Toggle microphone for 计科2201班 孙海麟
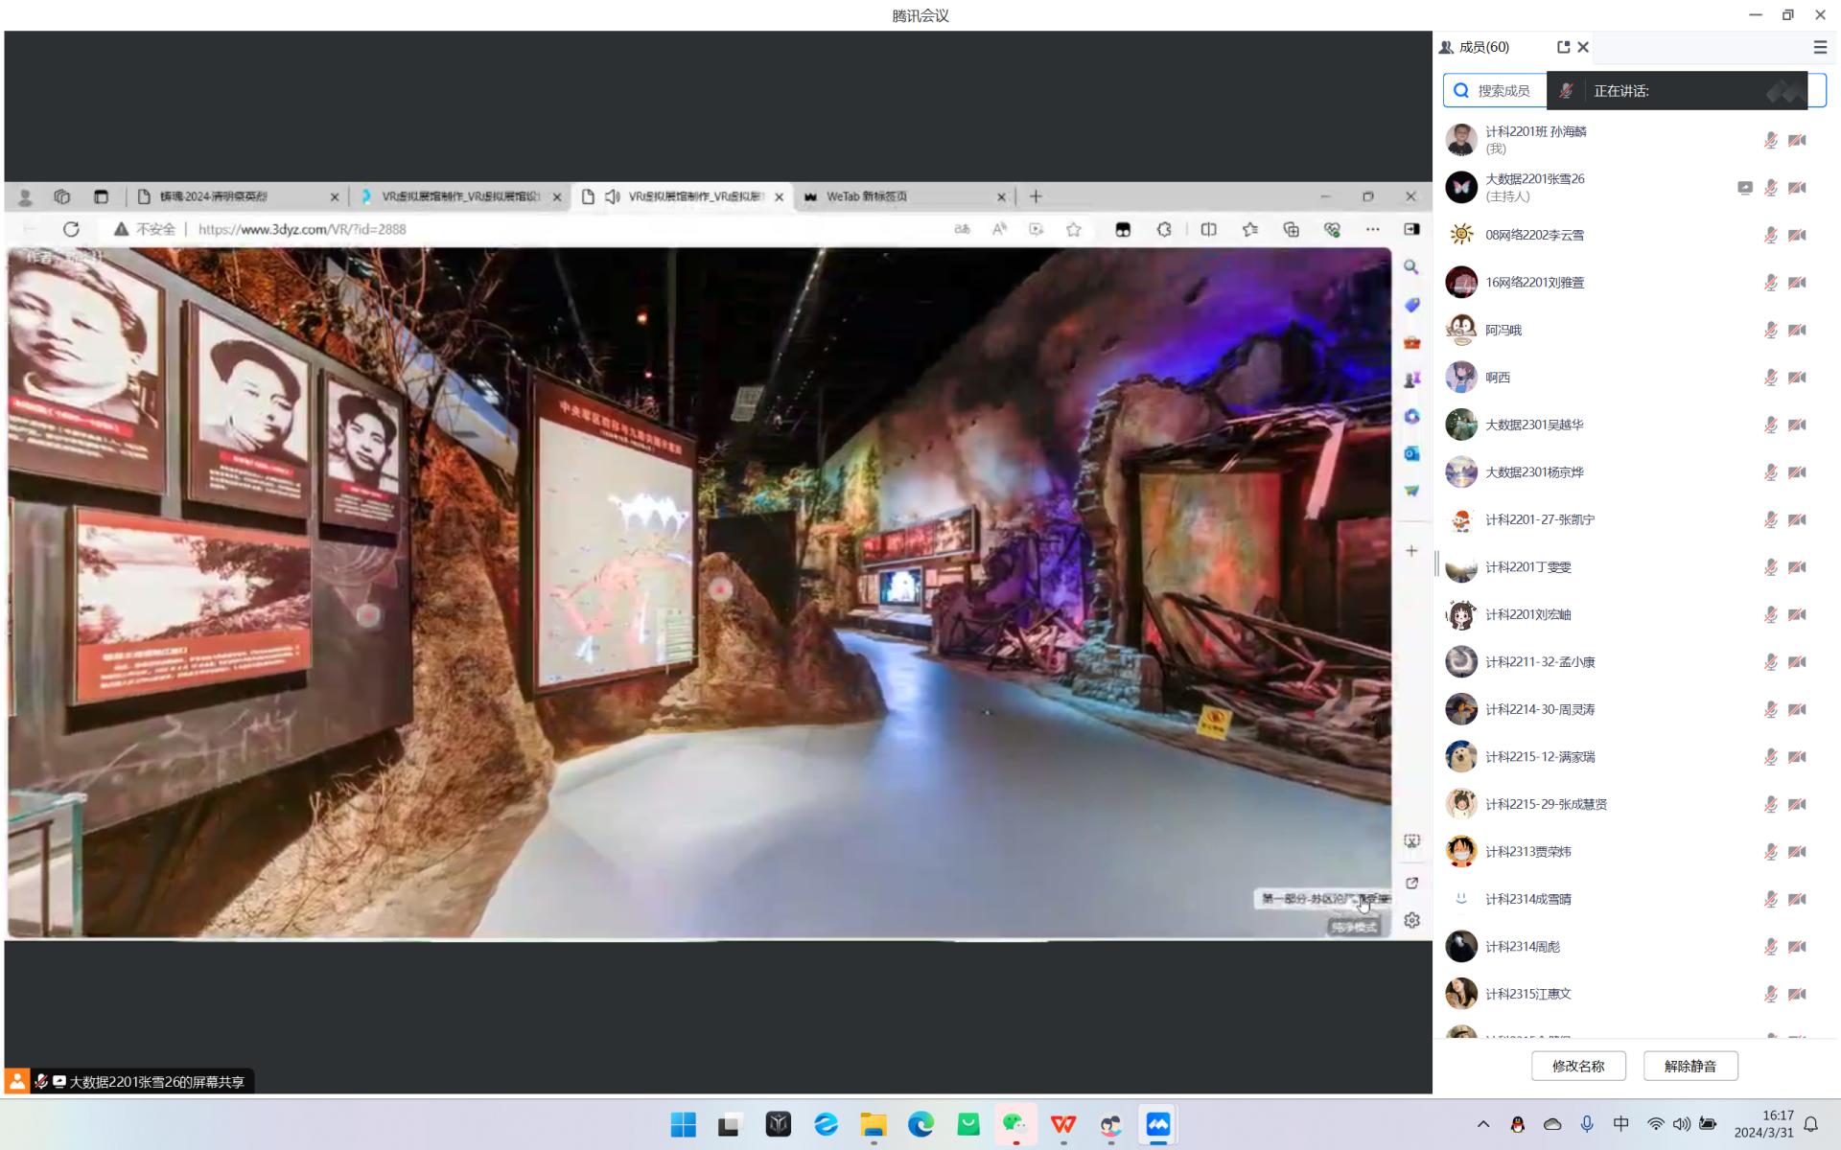The height and width of the screenshot is (1150, 1841). point(1770,140)
